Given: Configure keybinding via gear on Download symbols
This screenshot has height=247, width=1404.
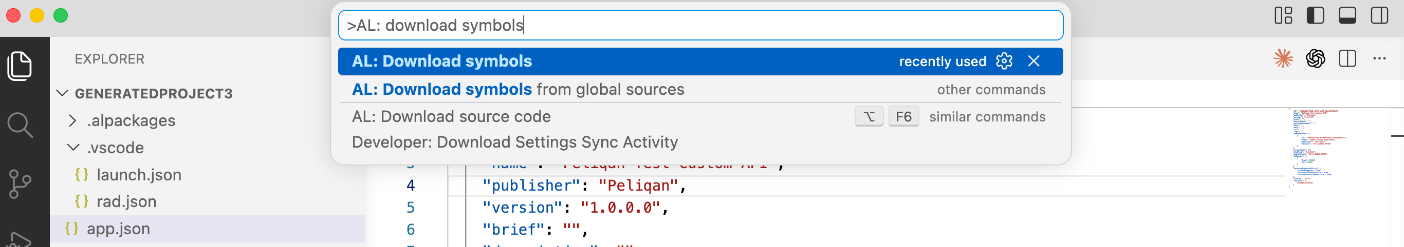Looking at the screenshot, I should (x=1004, y=61).
